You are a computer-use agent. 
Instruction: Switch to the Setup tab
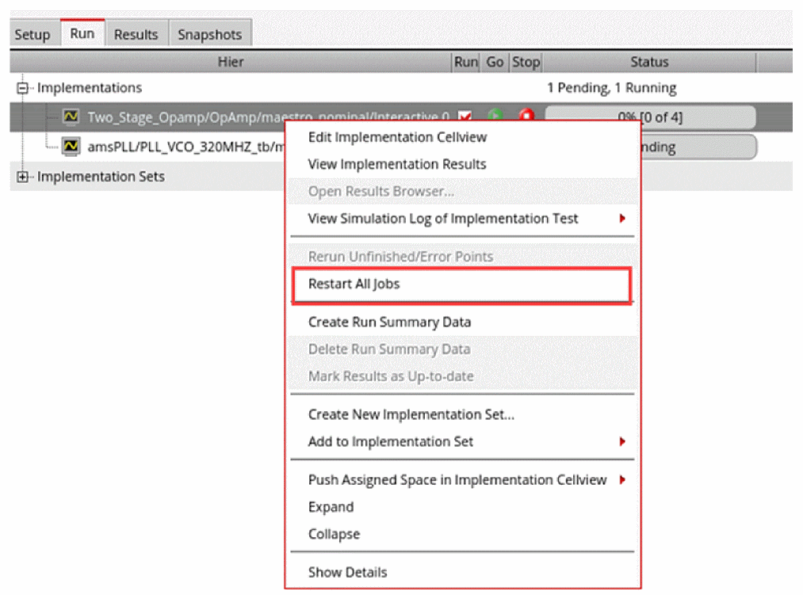(33, 34)
